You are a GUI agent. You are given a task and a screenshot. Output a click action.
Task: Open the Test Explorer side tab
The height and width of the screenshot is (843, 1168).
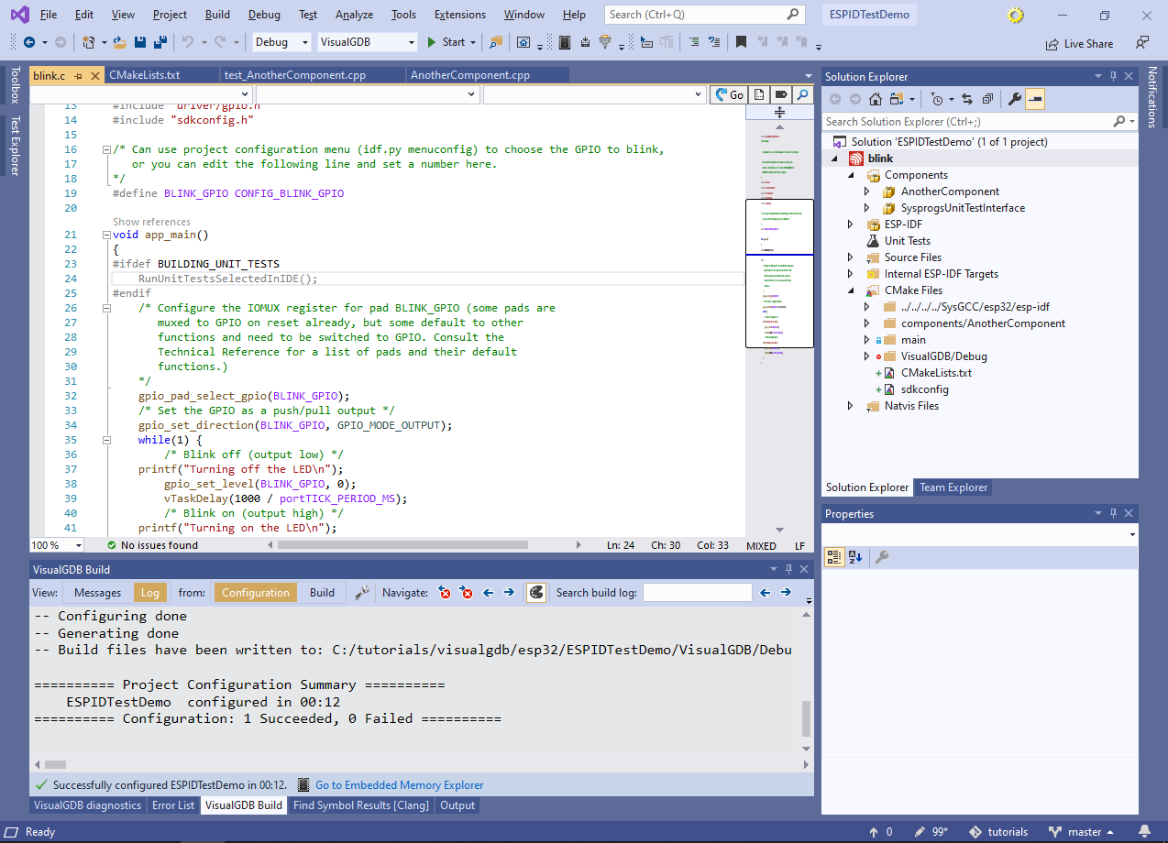(15, 146)
